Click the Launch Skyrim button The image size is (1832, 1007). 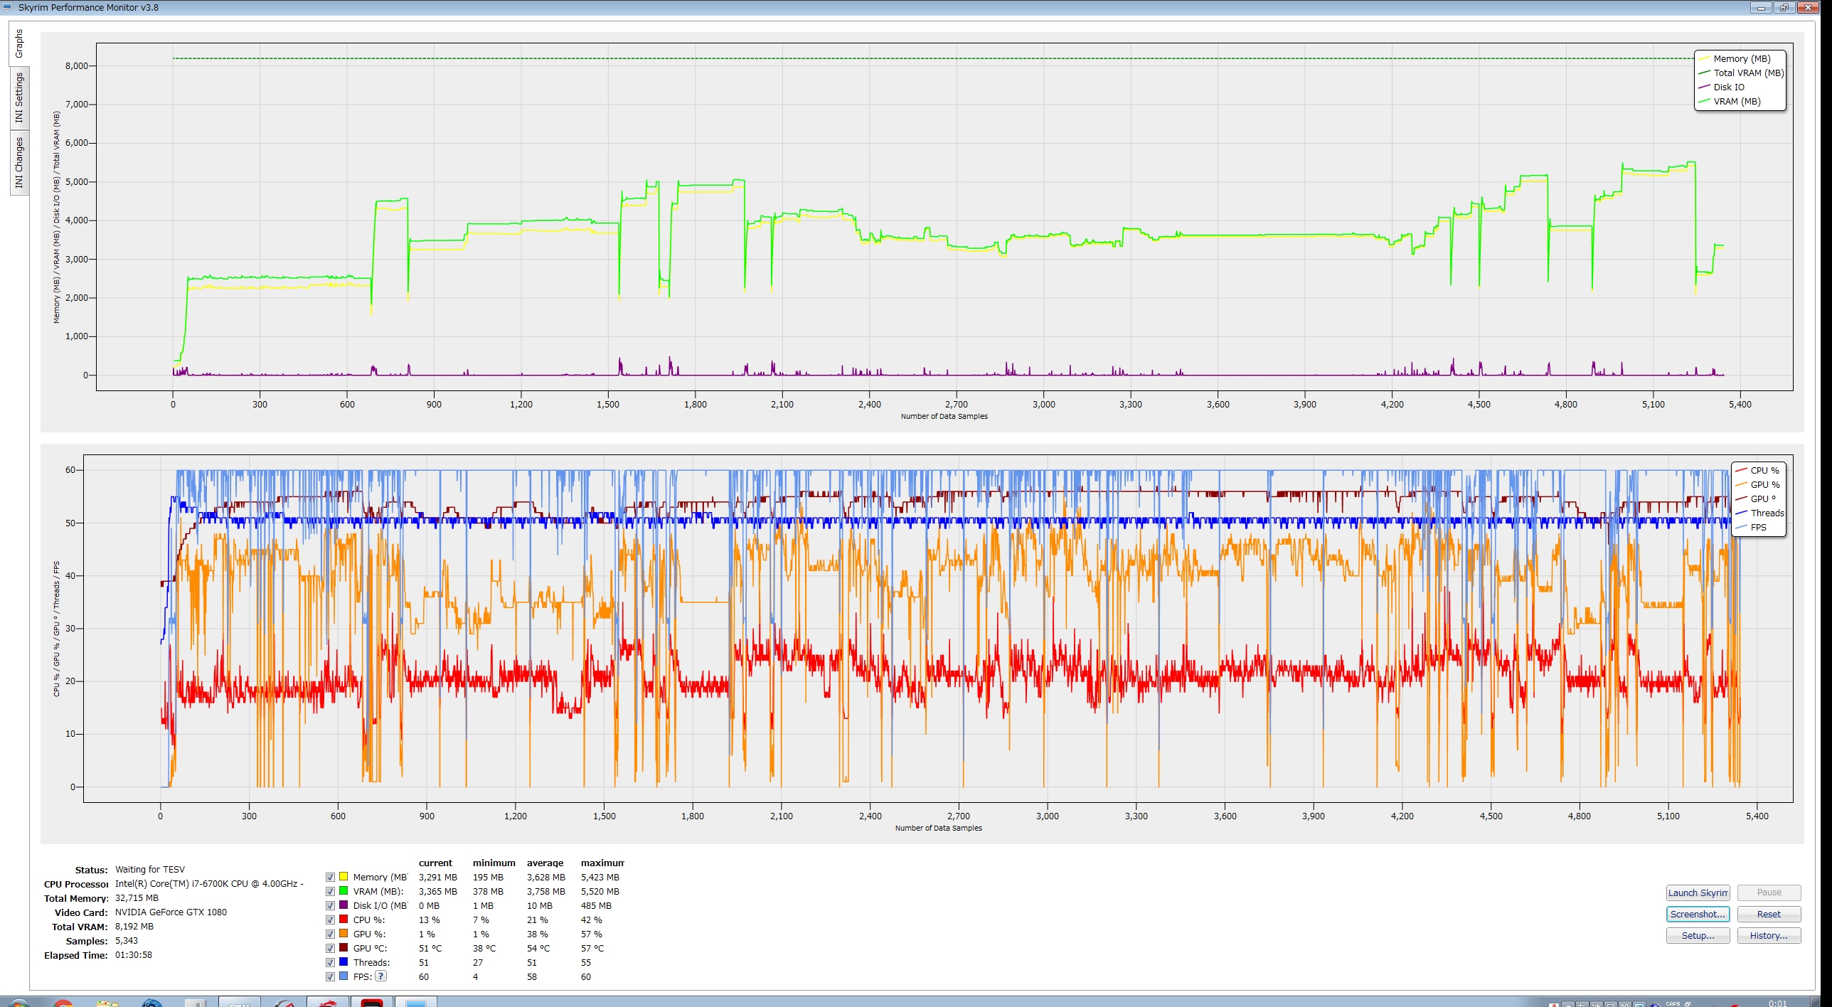tap(1698, 893)
